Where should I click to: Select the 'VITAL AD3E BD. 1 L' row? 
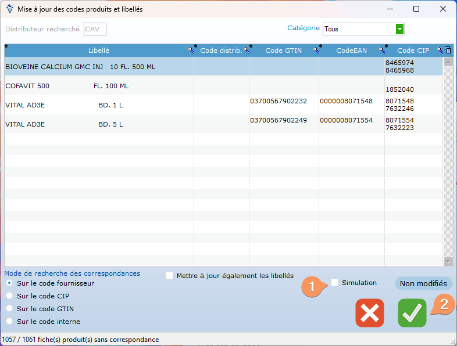(x=223, y=105)
